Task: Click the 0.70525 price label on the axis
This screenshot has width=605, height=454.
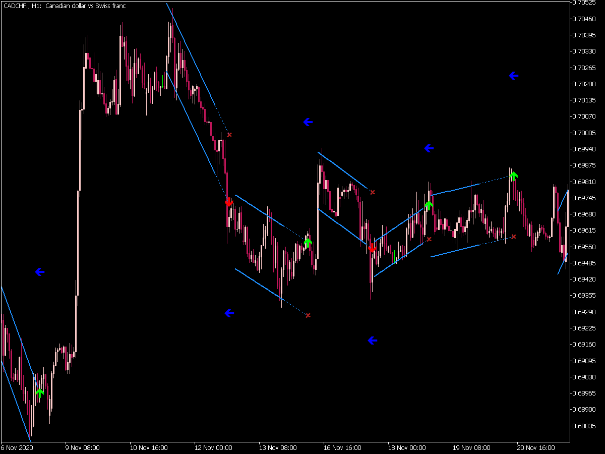Action: click(x=585, y=3)
